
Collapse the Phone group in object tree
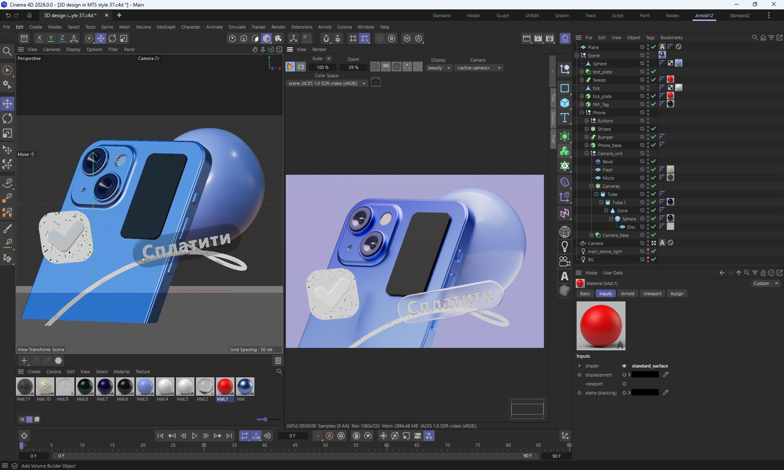tap(582, 112)
